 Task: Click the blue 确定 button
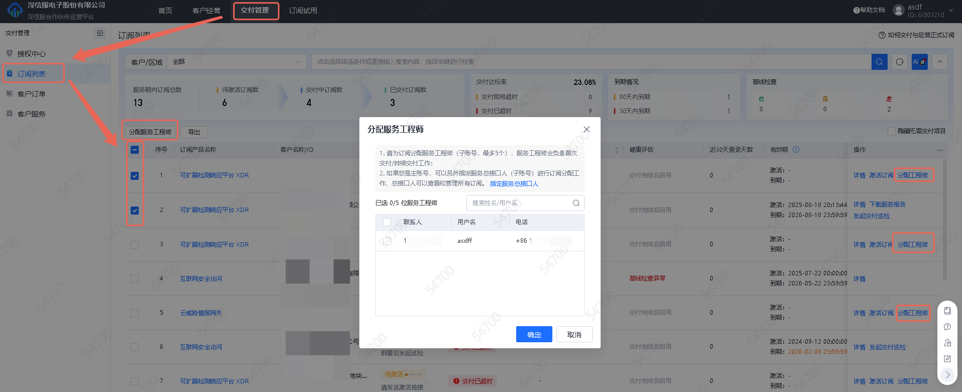[x=534, y=335]
